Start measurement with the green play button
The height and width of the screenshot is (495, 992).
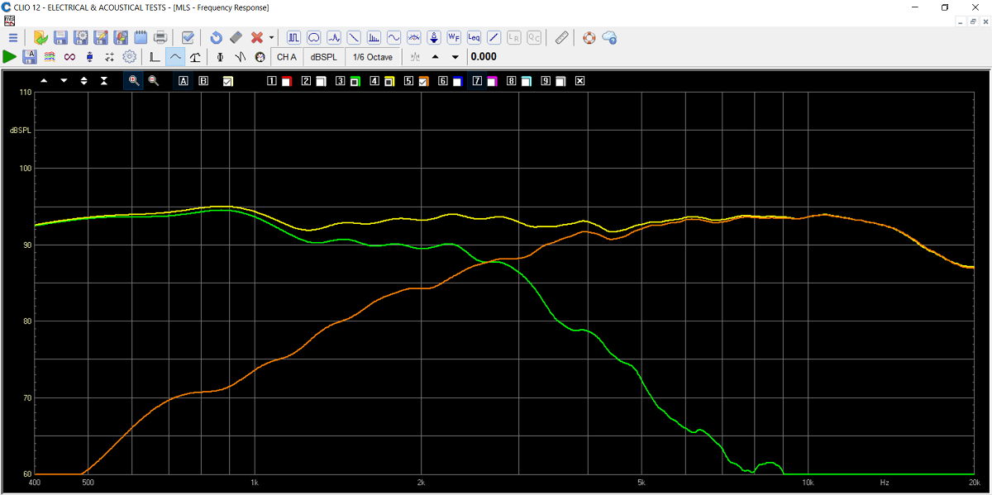(x=10, y=57)
